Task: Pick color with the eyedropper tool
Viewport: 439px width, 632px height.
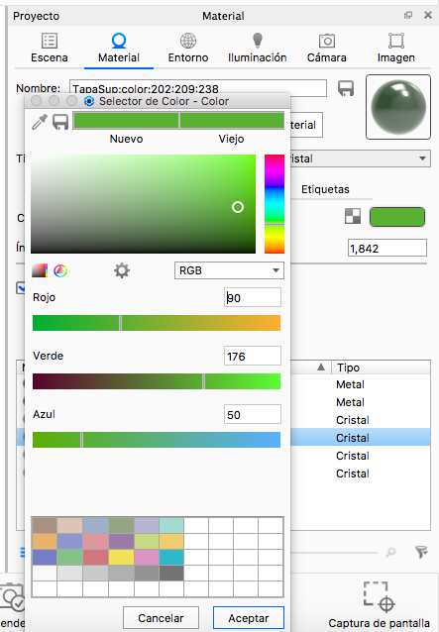Action: click(x=40, y=122)
